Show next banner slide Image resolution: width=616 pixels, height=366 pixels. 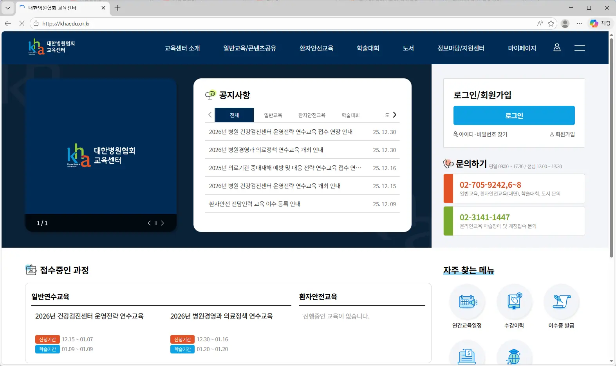click(x=163, y=223)
